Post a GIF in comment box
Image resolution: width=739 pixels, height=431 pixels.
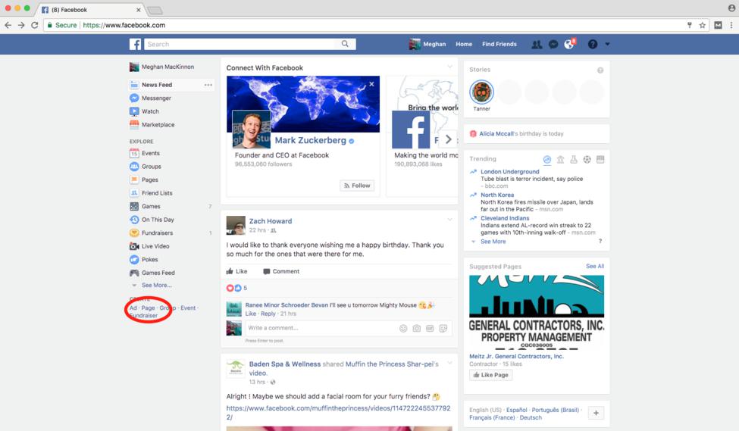click(430, 328)
